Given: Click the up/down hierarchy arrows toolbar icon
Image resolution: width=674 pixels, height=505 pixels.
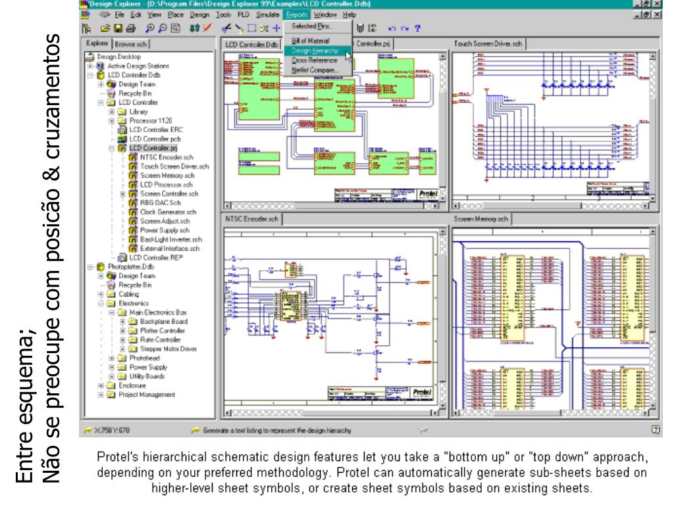Looking at the screenshot, I should pos(194,29).
